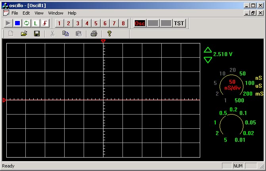Click the red trigger edge icon
The height and width of the screenshot is (171, 266).
pos(45,23)
